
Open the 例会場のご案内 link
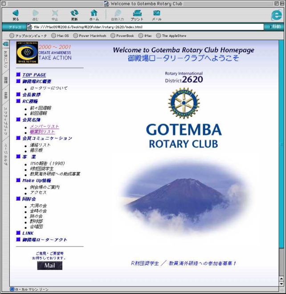(45, 187)
